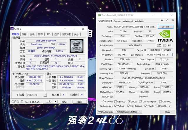188x130 pixels.
Task: Expand the 工具 dropdown arrow in CPU-Z
Action: tap(56, 102)
